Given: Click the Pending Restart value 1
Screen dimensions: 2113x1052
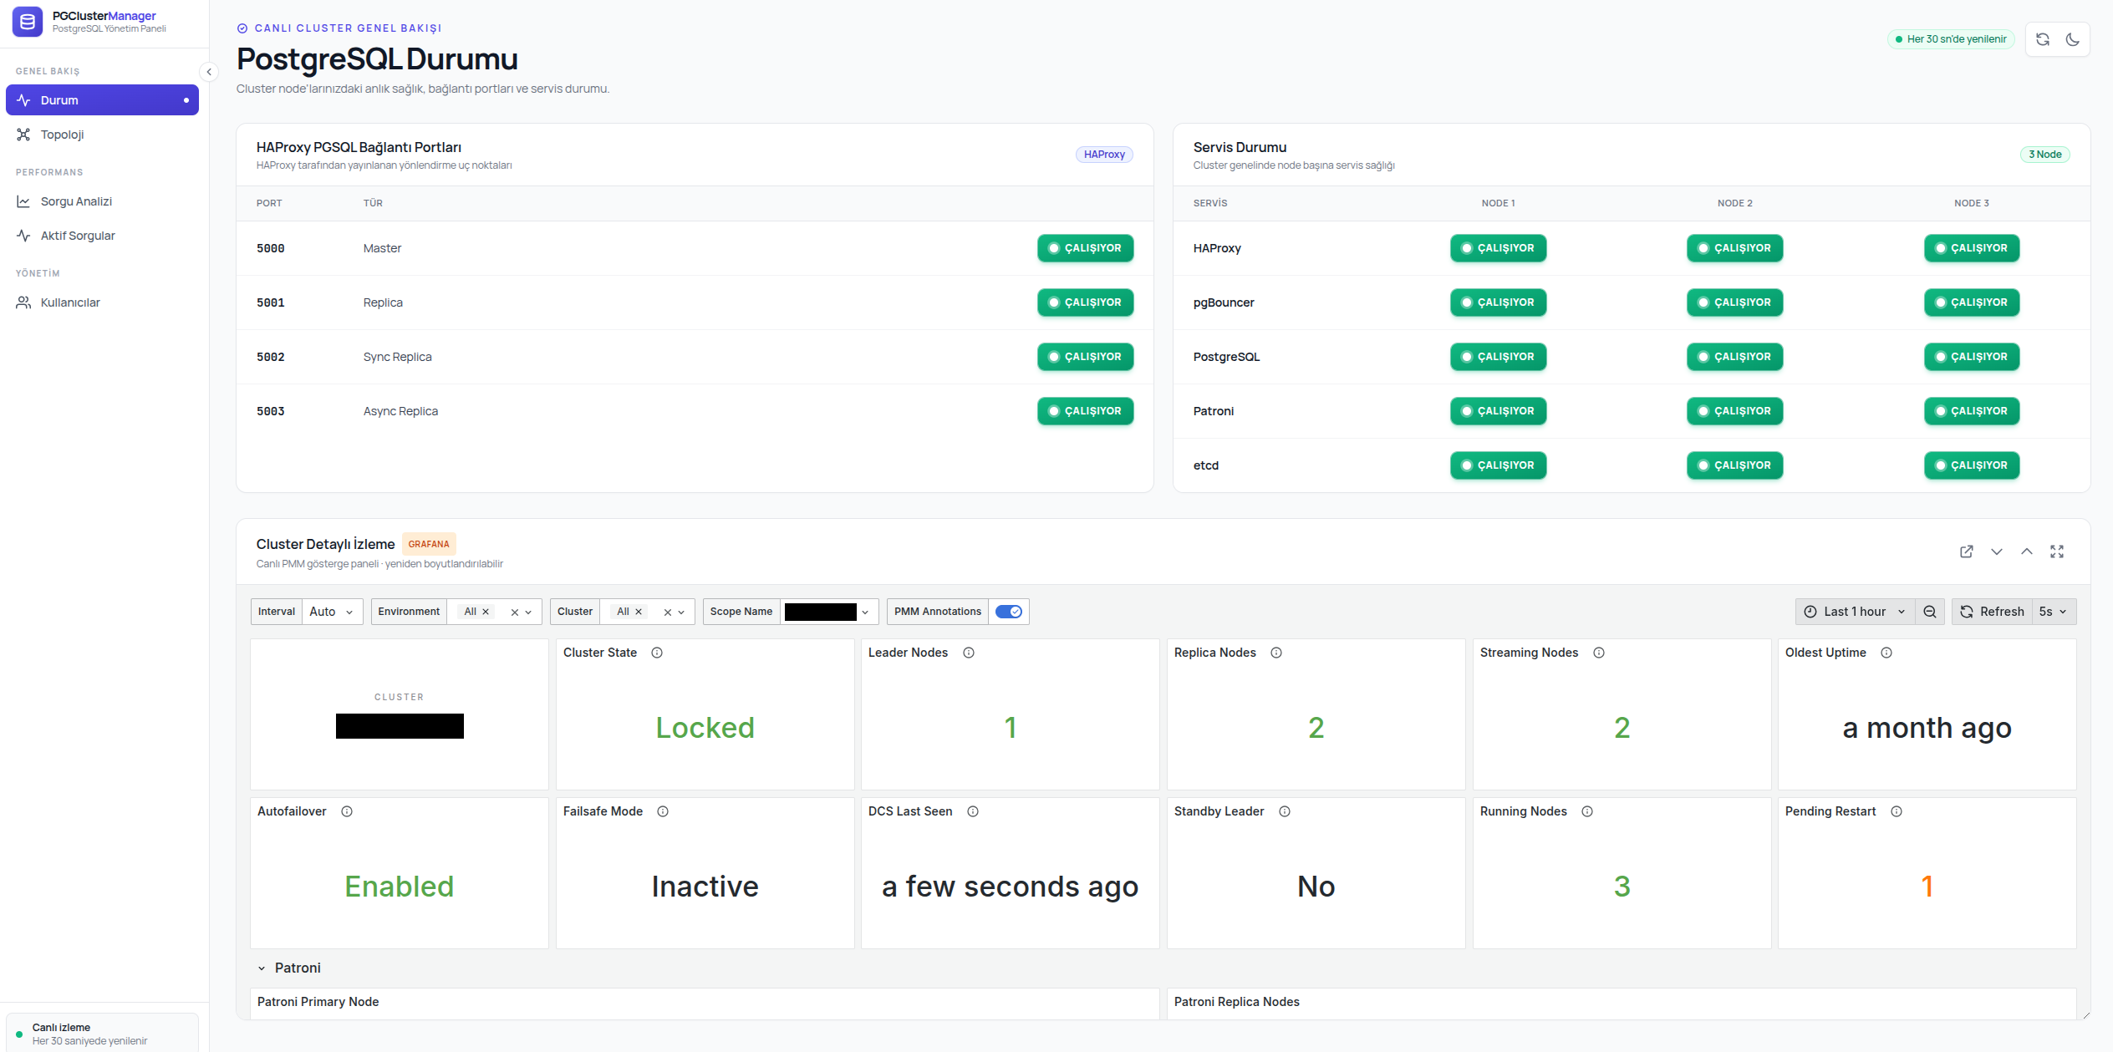Looking at the screenshot, I should [x=1927, y=887].
